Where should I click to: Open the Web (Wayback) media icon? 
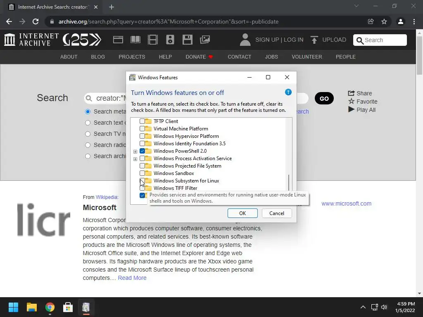tap(118, 40)
